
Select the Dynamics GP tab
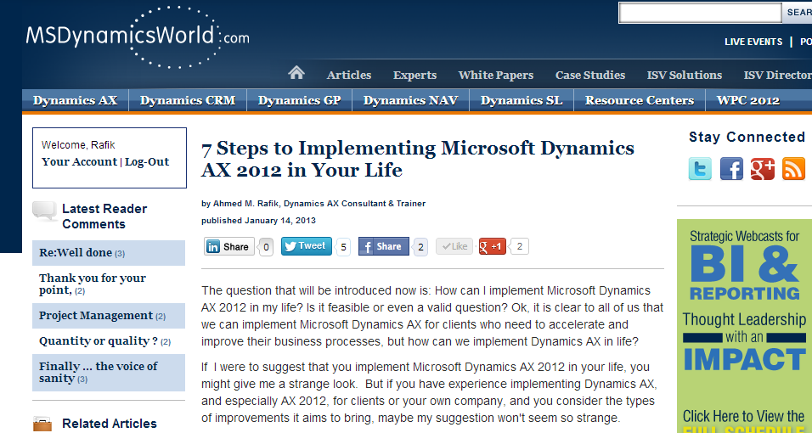pos(299,100)
